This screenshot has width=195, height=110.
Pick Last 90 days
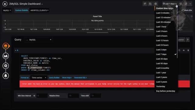point(165,64)
